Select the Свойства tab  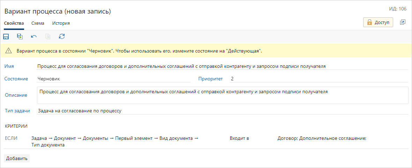click(x=14, y=23)
